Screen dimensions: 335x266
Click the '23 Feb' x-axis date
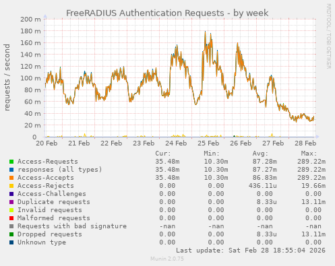[144, 143]
